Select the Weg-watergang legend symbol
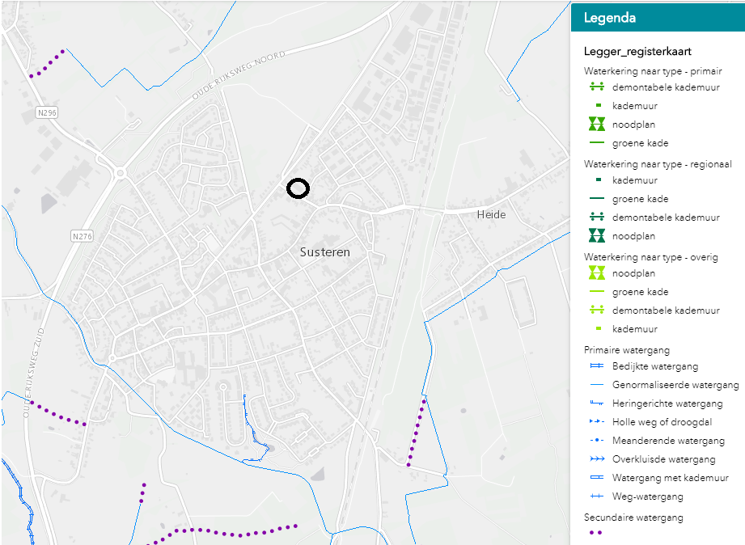The width and height of the screenshot is (745, 545). click(597, 496)
